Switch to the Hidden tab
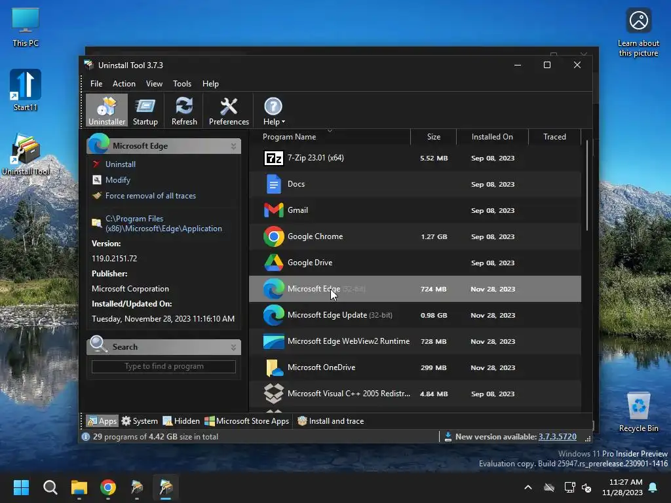This screenshot has width=671, height=503. (181, 421)
